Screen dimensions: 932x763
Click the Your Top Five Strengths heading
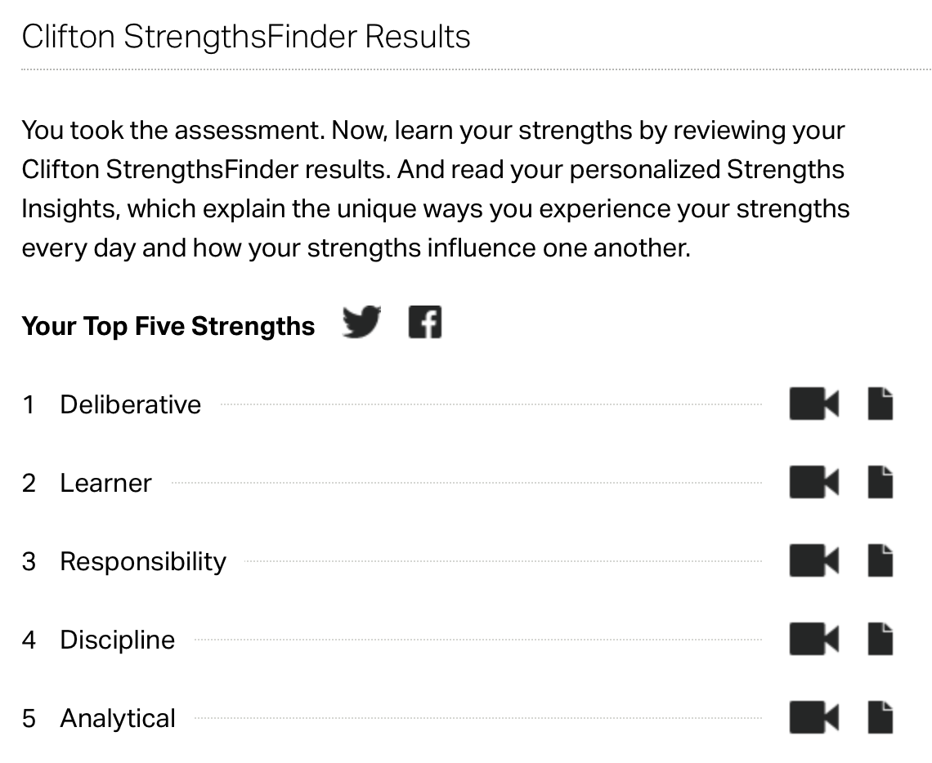168,326
